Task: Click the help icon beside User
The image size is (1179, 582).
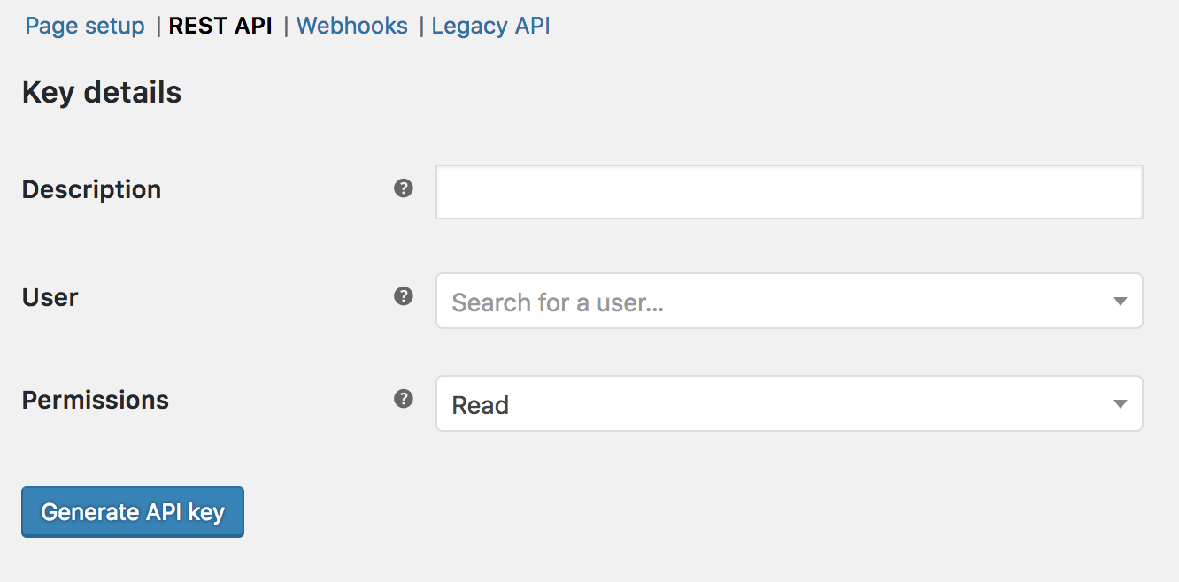Action: coord(404,296)
